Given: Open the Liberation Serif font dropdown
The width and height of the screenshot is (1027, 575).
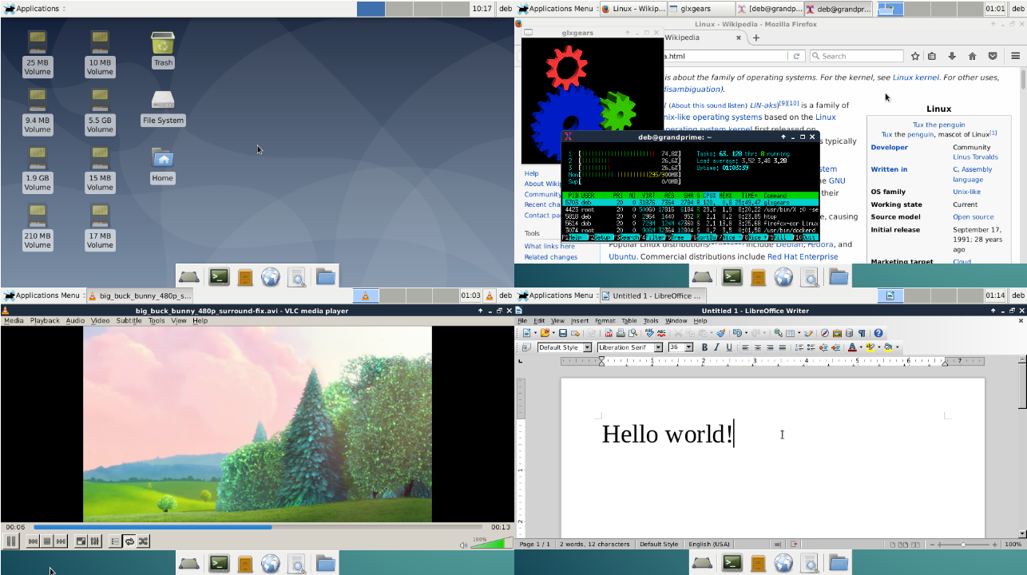Looking at the screenshot, I should point(659,347).
